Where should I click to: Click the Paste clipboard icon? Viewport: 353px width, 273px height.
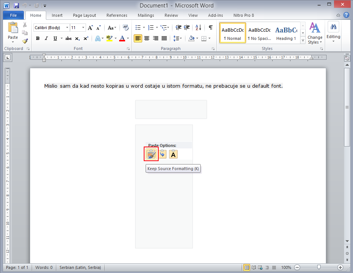[x=13, y=28]
